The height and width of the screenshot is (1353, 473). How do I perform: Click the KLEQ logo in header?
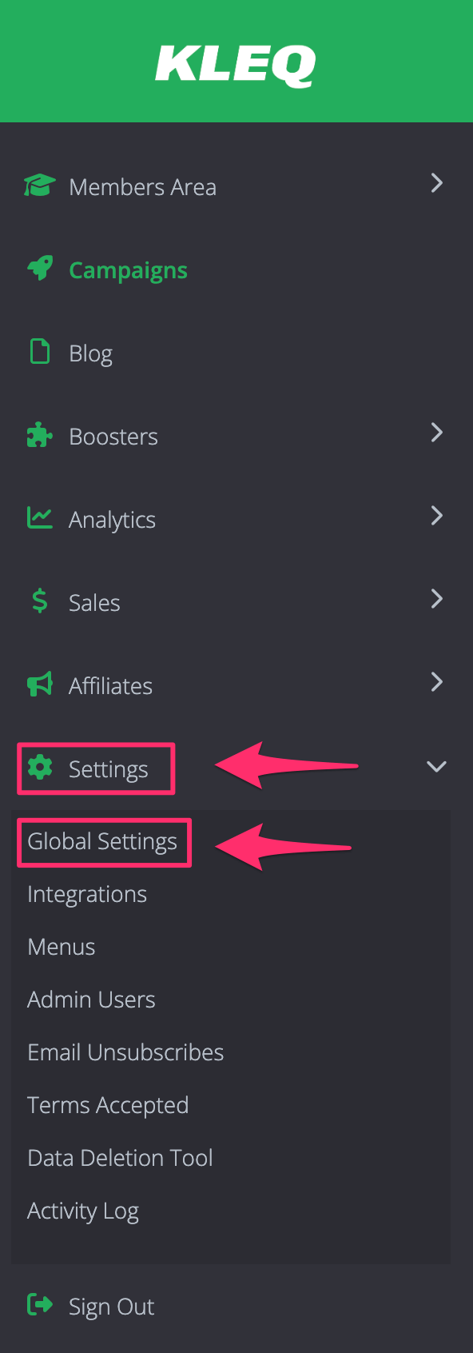tap(236, 66)
